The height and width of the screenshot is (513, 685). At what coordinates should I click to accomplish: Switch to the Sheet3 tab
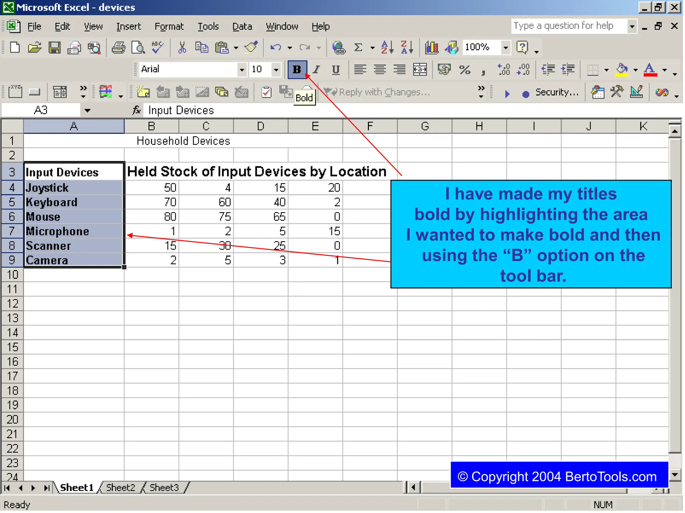(164, 488)
